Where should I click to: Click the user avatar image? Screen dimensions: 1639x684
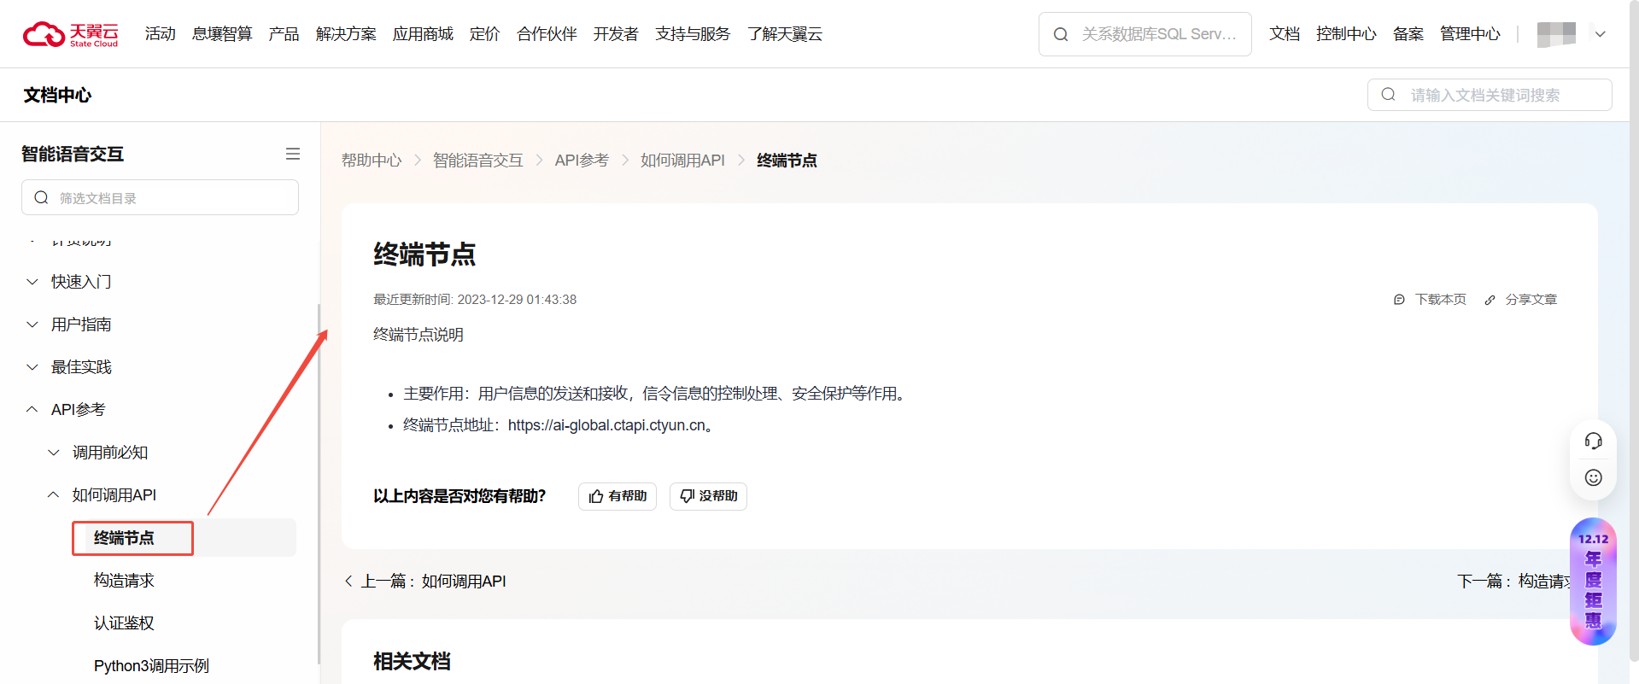point(1556,34)
